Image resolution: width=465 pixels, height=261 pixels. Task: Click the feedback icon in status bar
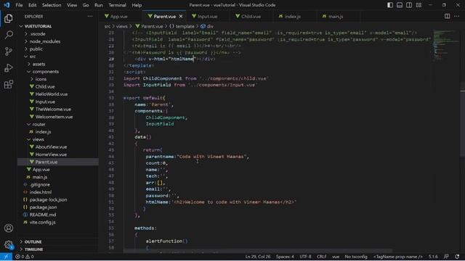446,257
